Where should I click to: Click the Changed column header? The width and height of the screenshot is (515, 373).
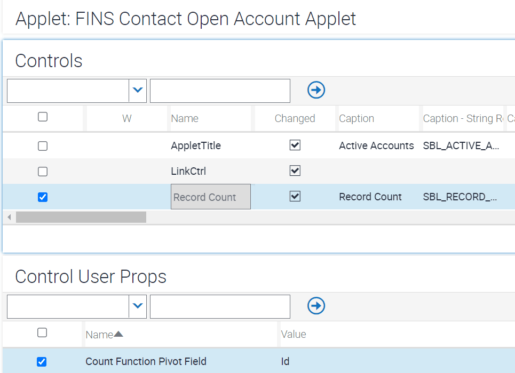(x=295, y=118)
